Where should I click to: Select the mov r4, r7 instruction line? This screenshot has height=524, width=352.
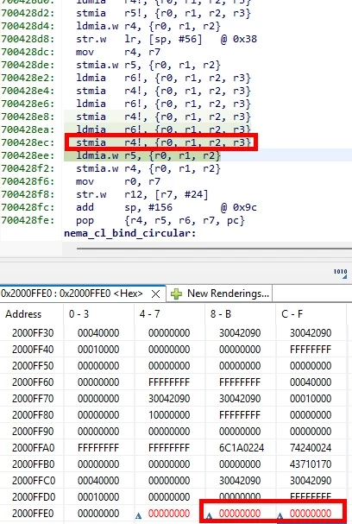coord(118,52)
